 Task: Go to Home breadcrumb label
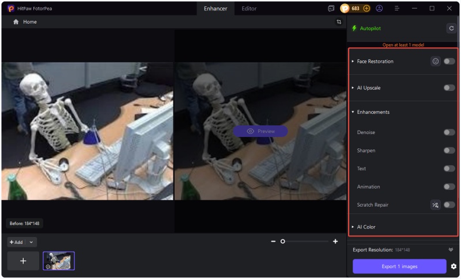(x=30, y=22)
